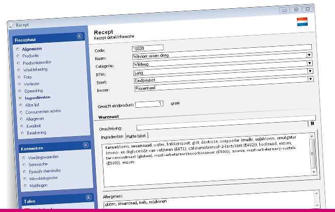
Task: Click the Gewicht eindproduct field
Action: [x=149, y=104]
